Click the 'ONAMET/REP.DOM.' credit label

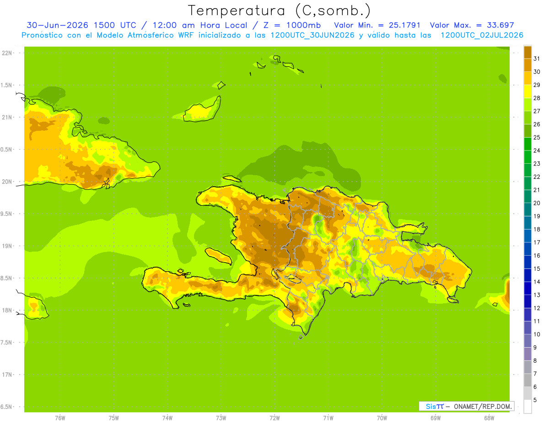pos(483,406)
